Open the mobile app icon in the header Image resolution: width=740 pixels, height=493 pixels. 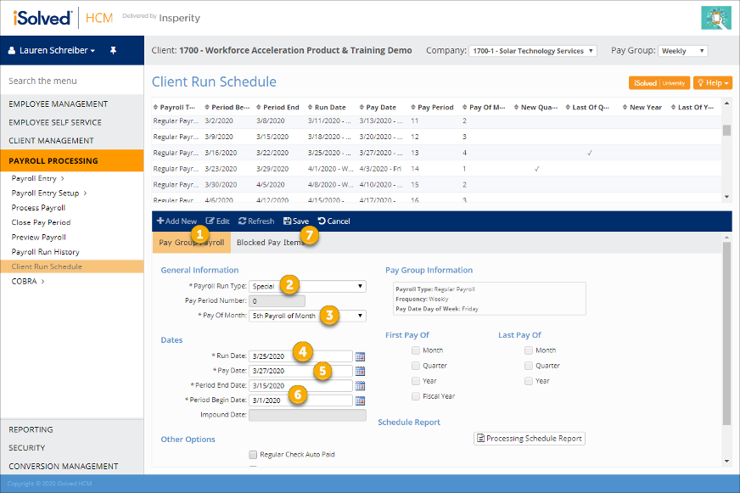tap(716, 18)
